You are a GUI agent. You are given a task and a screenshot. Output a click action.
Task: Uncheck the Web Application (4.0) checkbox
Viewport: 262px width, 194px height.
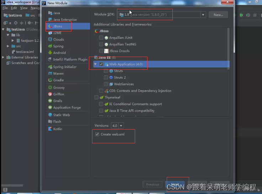[101, 64]
